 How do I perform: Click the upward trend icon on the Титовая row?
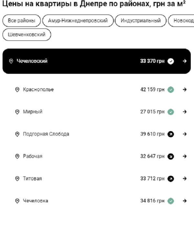tap(171, 179)
